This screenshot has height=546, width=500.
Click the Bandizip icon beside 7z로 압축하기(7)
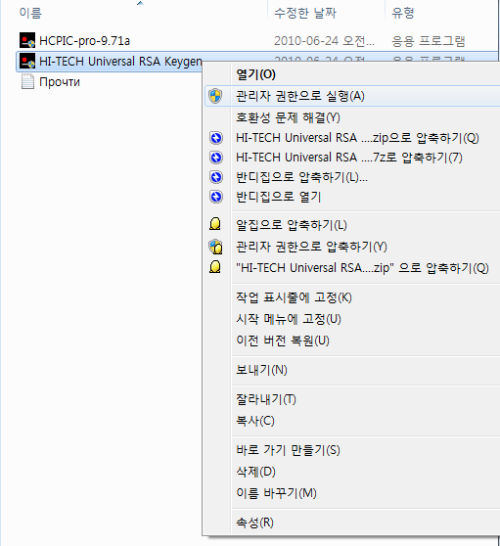pos(216,158)
